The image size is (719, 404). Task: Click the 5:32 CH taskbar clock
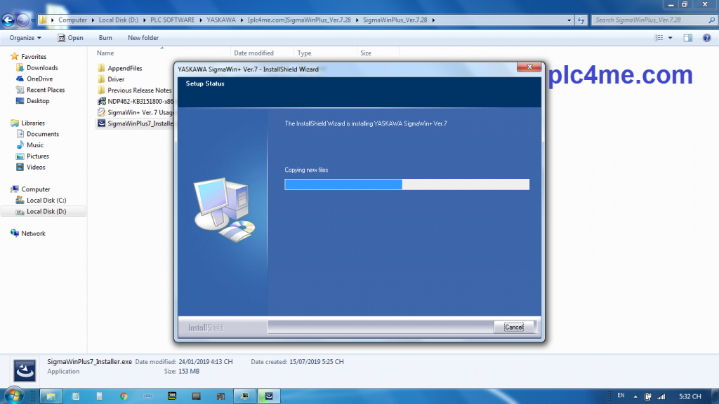pos(690,397)
